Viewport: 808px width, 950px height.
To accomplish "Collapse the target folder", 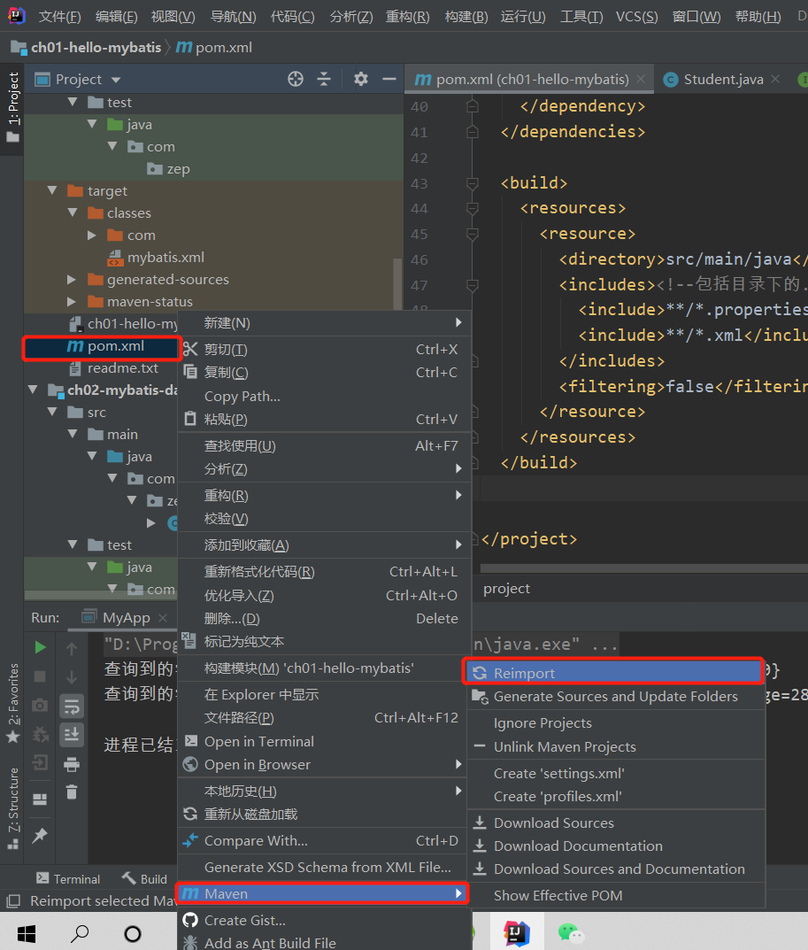I will click(53, 191).
